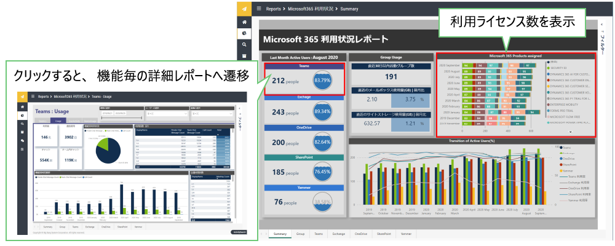Screen dimensions: 615x246
Task: Click the chat bubble icon in Teams Usage sidebar
Action: [22, 140]
